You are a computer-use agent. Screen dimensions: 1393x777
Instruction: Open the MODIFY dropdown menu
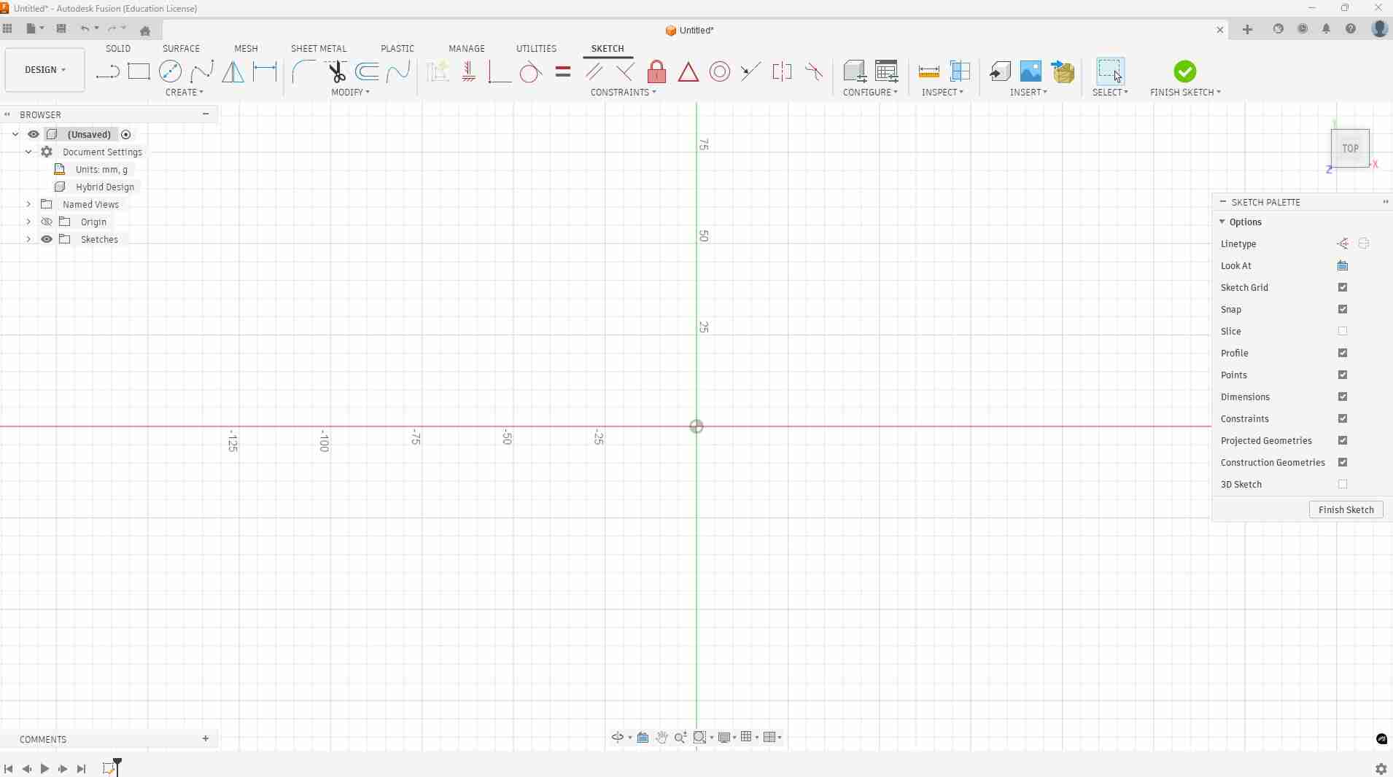(350, 93)
